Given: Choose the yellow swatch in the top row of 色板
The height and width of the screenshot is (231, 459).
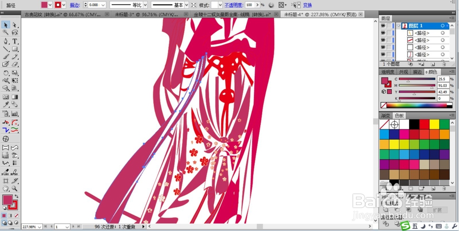Looking at the screenshot, I should point(434,124).
